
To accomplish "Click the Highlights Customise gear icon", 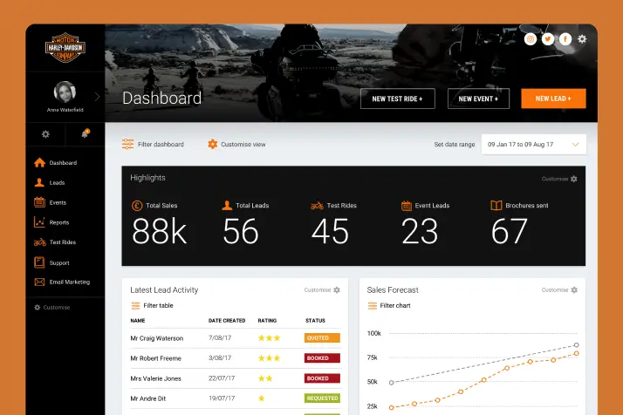I will coord(574,179).
